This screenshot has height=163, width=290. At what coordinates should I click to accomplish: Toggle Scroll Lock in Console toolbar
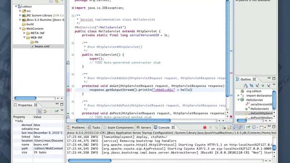tap(229, 127)
